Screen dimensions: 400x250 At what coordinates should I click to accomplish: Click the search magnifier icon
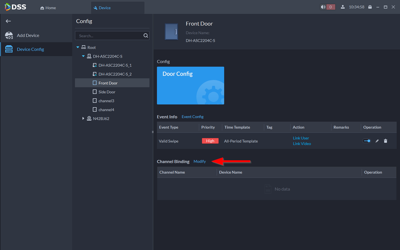click(x=146, y=36)
